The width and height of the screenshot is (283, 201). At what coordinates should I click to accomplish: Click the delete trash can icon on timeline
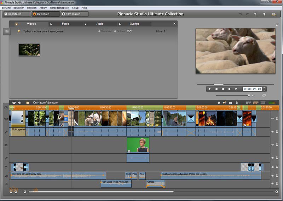coord(237,103)
